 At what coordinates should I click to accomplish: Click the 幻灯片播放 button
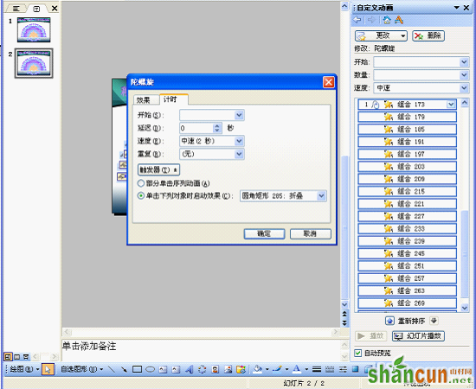[418, 336]
